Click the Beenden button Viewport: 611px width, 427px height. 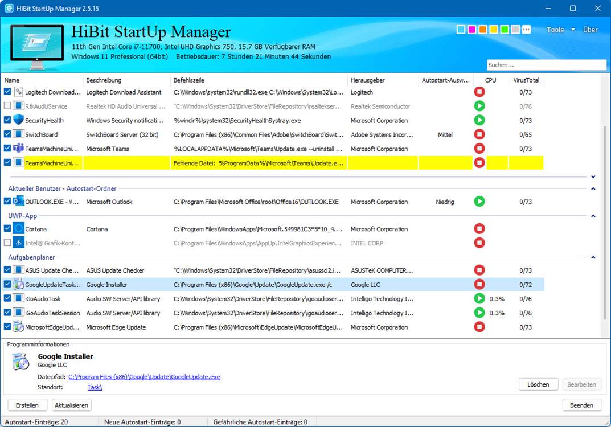581,405
